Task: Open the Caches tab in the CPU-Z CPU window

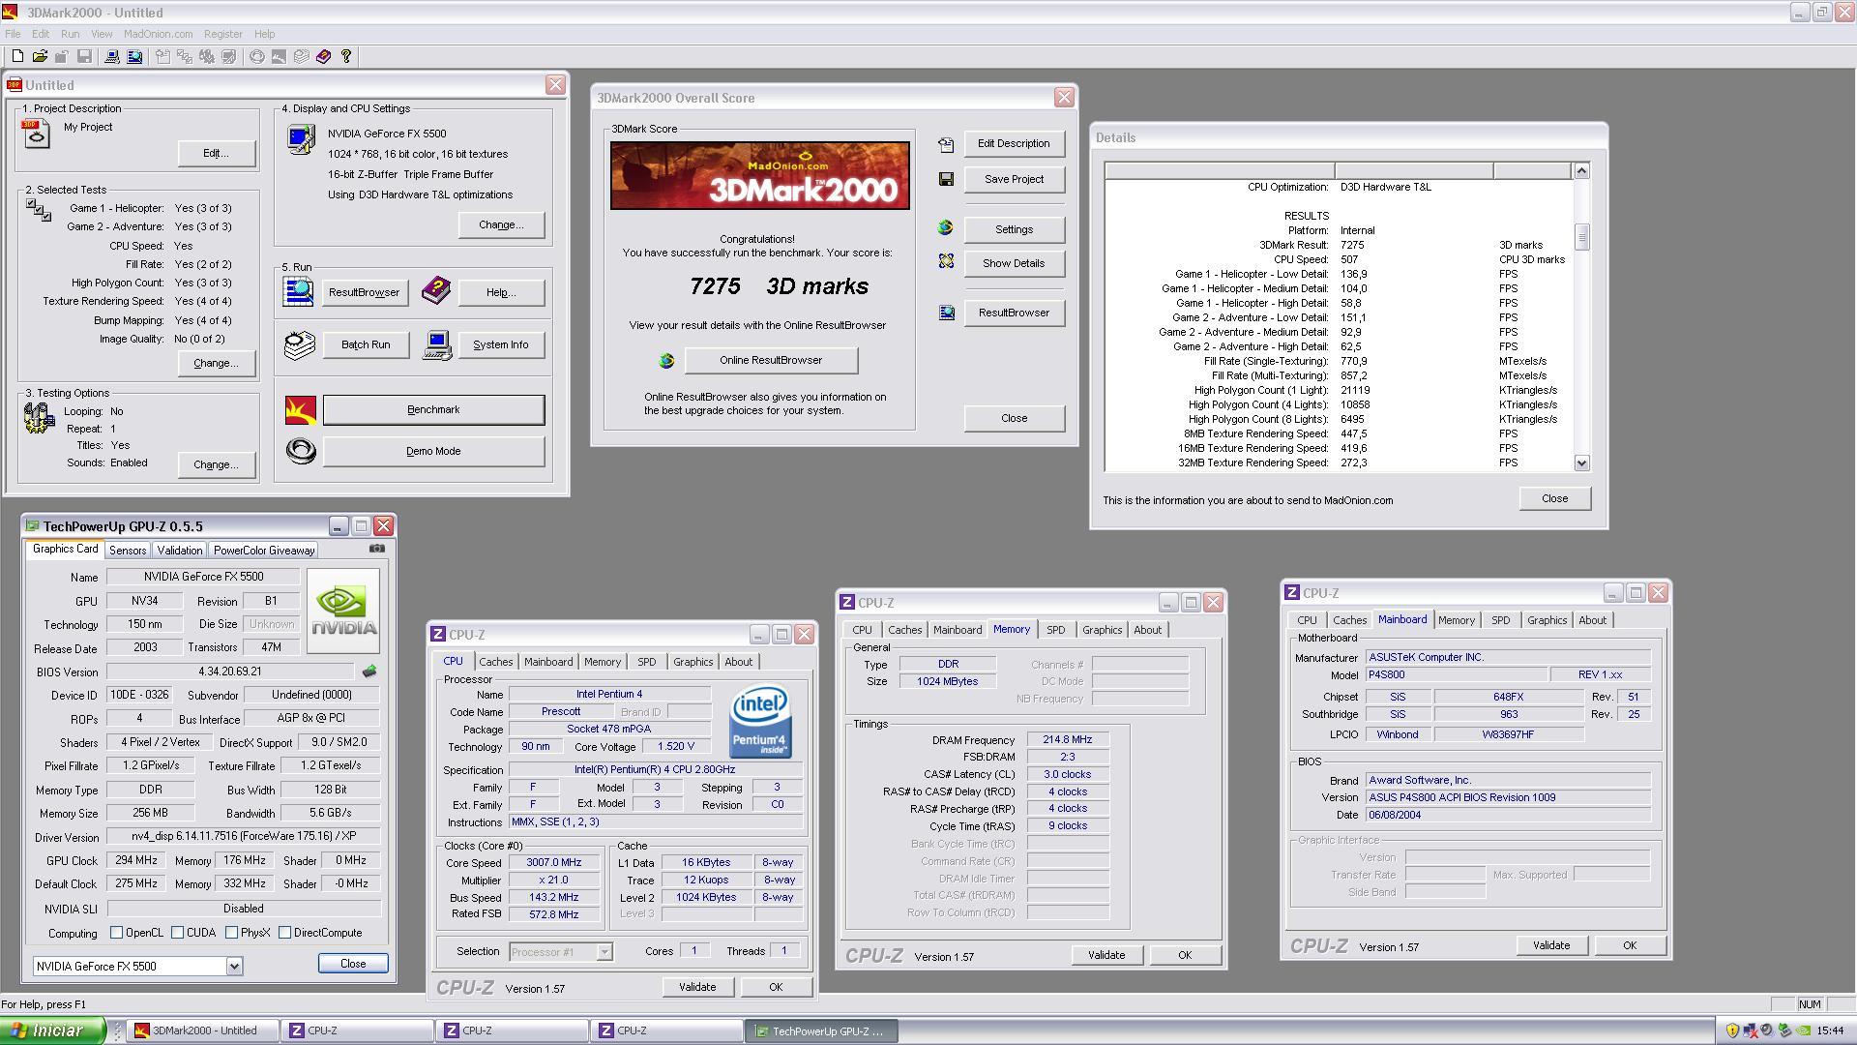Action: (496, 662)
